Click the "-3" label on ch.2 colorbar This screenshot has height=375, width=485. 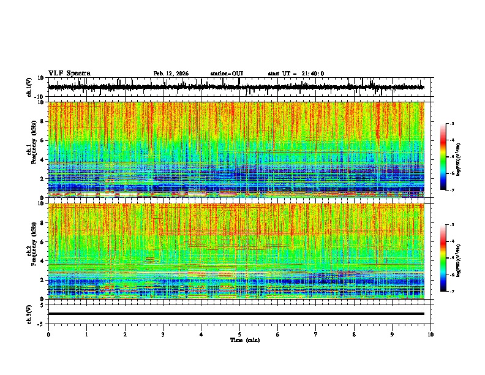[x=451, y=225]
